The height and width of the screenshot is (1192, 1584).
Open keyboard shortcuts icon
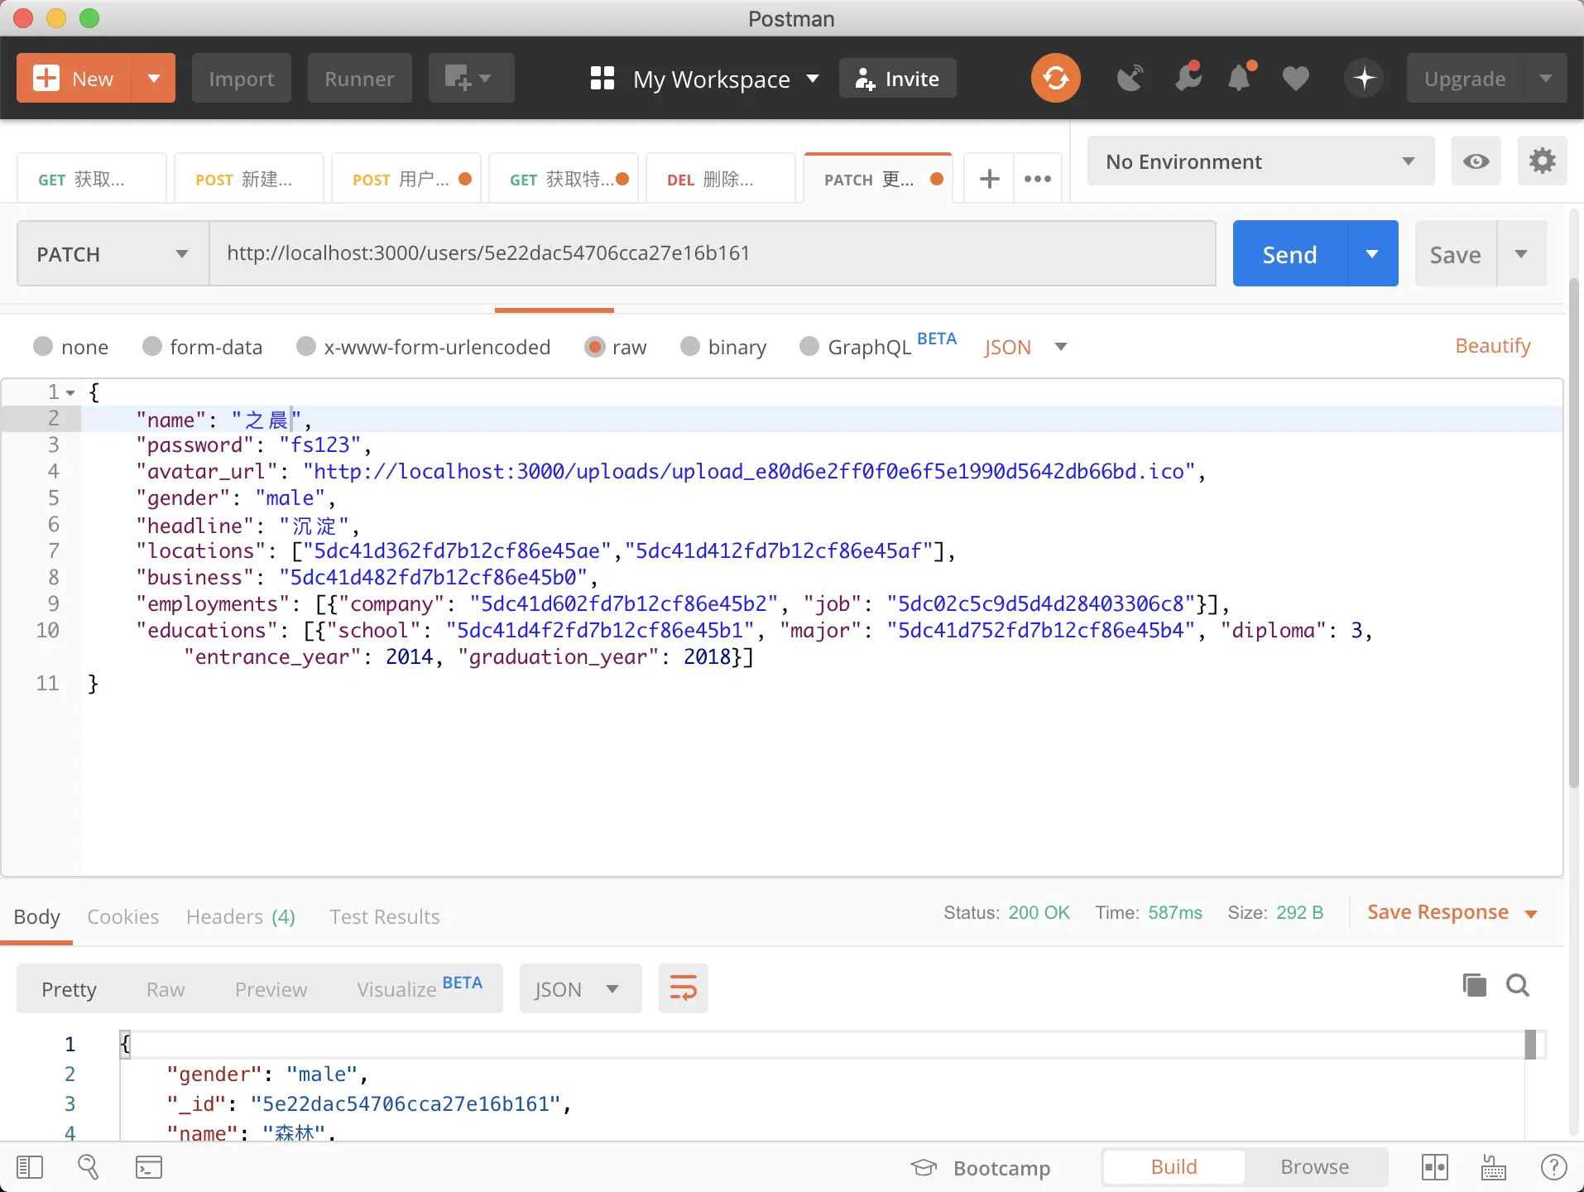[x=1493, y=1167]
